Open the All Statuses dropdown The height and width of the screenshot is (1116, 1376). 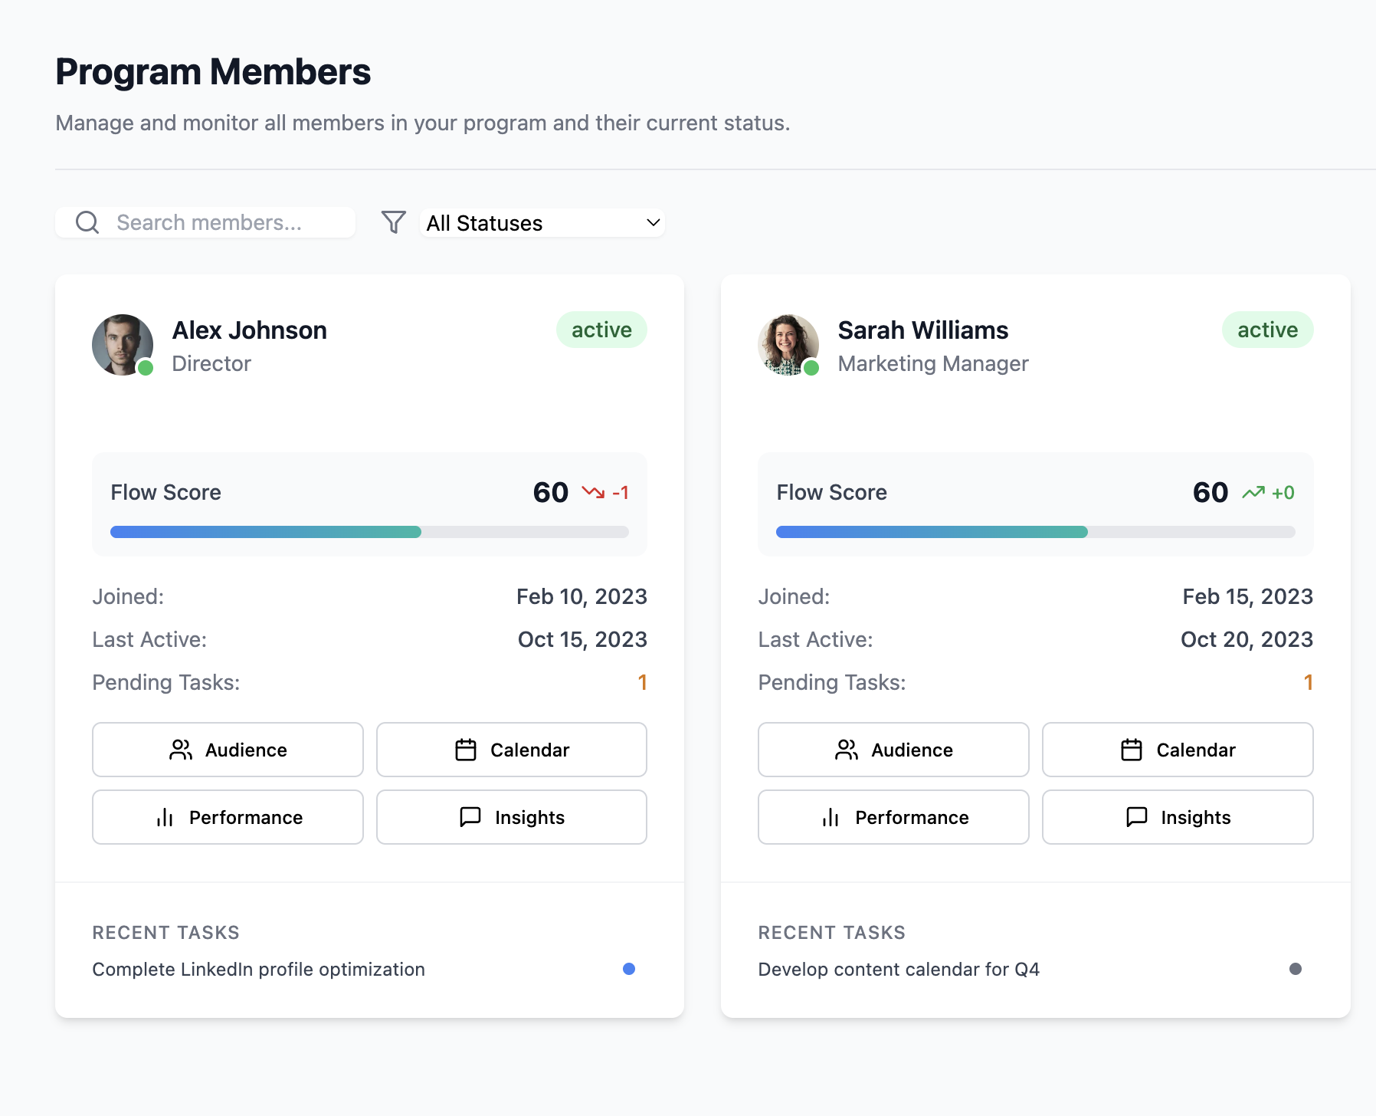542,222
